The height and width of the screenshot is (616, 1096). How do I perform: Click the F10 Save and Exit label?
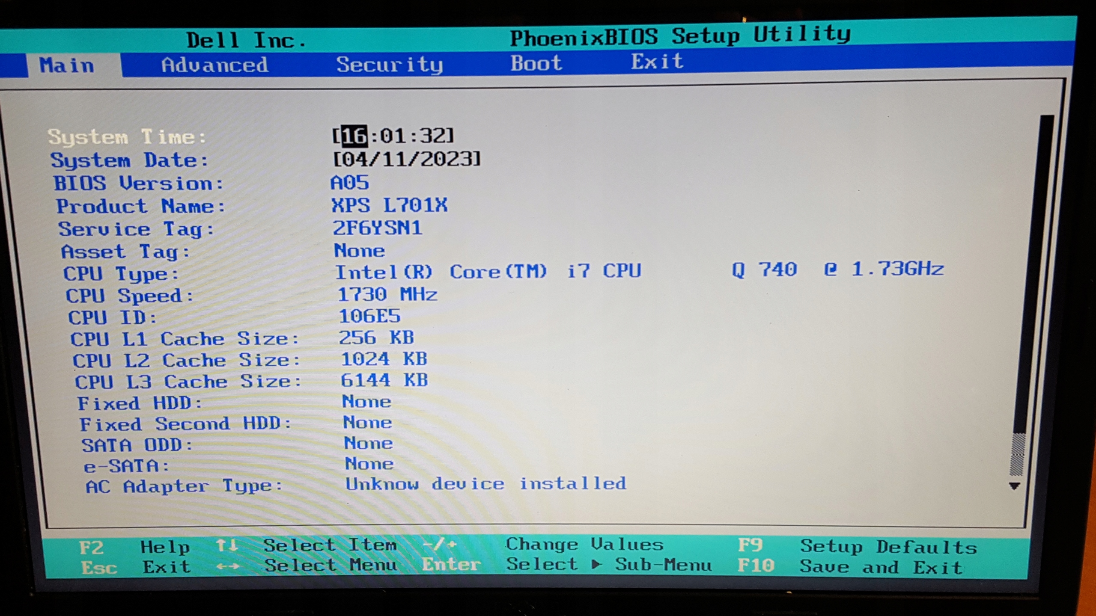click(756, 566)
